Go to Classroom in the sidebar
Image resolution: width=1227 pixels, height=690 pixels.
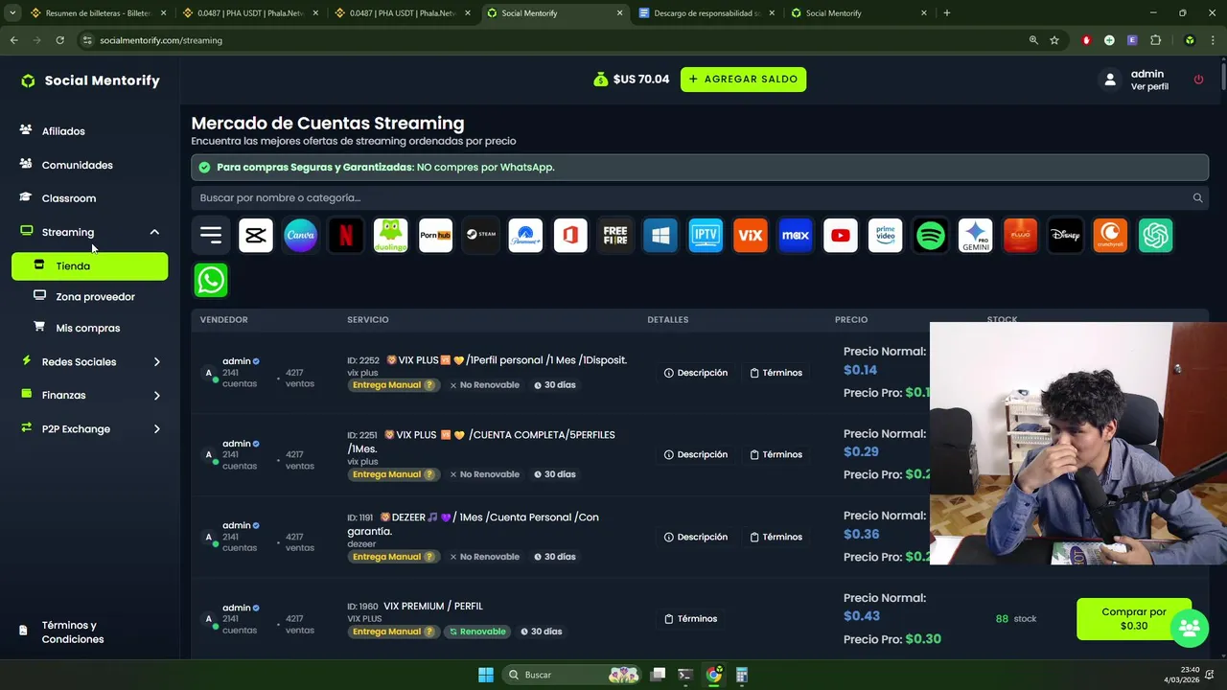[x=69, y=198]
